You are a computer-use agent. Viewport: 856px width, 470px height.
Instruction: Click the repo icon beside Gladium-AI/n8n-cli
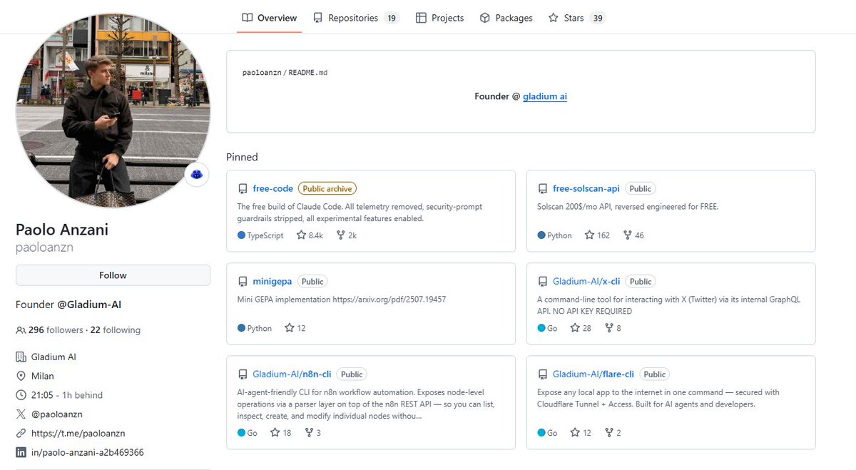coord(243,374)
